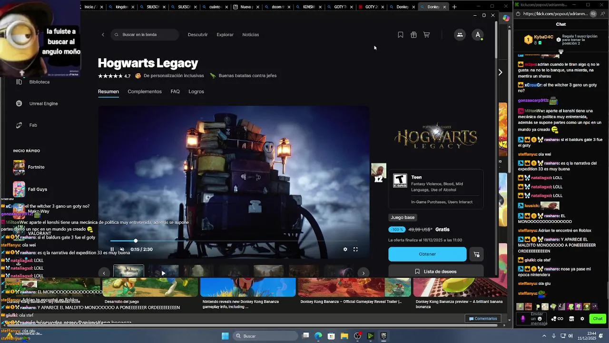Open the friends icon in Epic launcher
The height and width of the screenshot is (343, 609).
(460, 34)
